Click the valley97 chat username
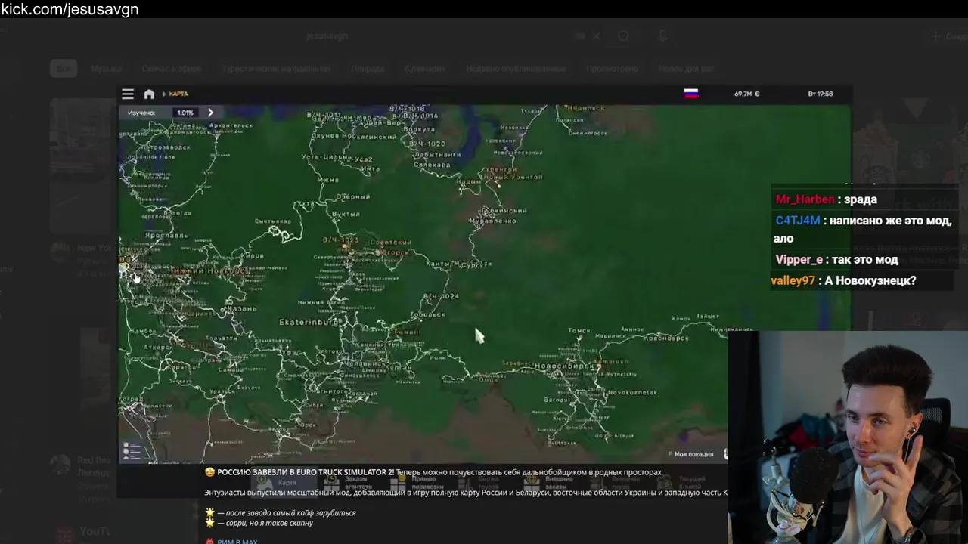968x544 pixels. coord(793,280)
